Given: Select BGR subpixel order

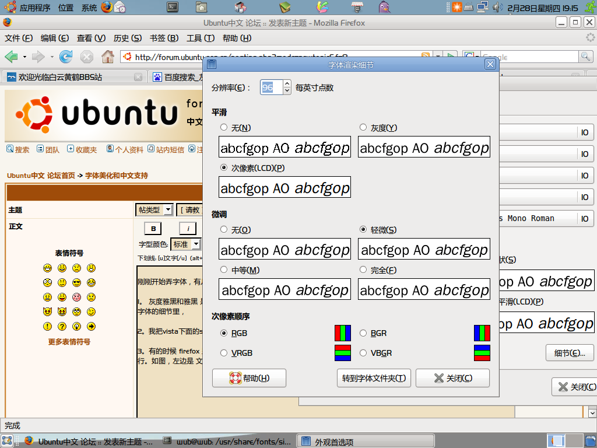Looking at the screenshot, I should 363,333.
